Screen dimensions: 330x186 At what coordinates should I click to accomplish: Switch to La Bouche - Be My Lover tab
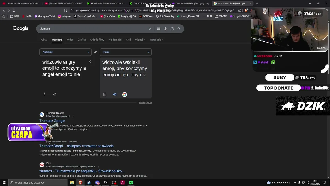coord(21,3)
